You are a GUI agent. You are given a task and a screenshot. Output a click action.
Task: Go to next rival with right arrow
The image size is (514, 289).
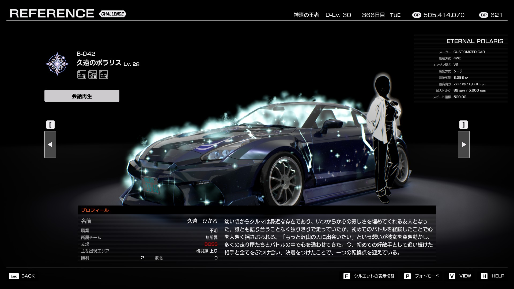pyautogui.click(x=463, y=144)
